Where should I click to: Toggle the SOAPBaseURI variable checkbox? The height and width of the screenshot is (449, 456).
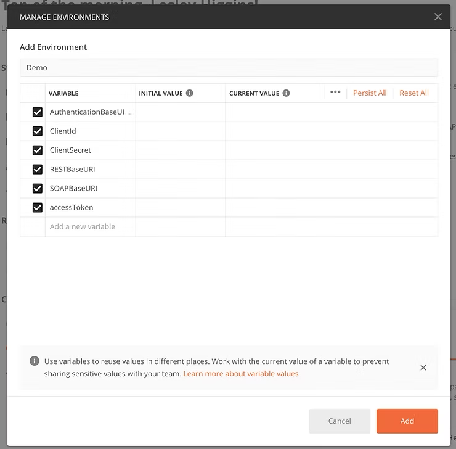click(38, 189)
